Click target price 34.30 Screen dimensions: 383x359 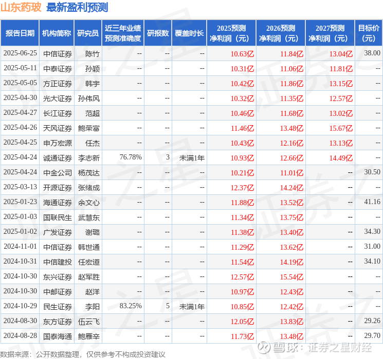tap(372, 231)
